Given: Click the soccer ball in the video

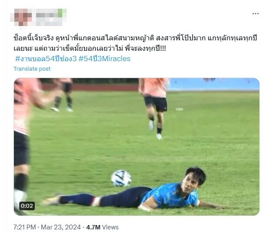Looking at the screenshot, I should (121, 178).
